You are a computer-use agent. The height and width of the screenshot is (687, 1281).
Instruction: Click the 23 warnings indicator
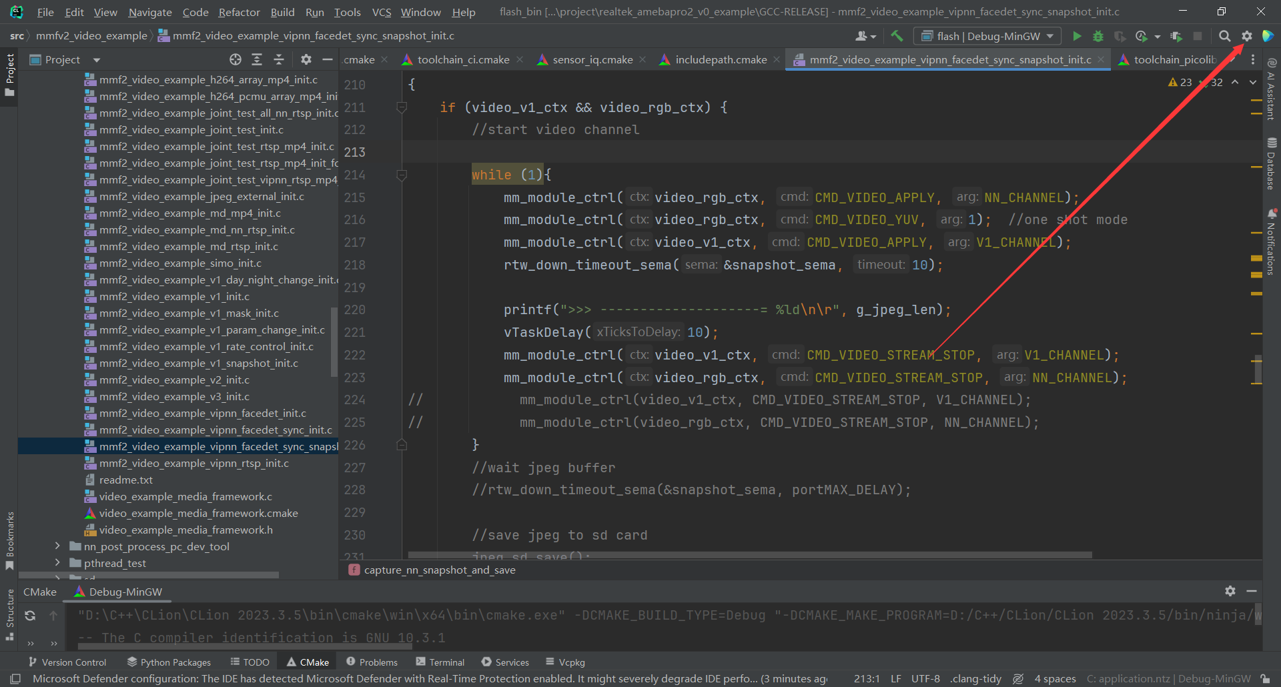tap(1180, 82)
